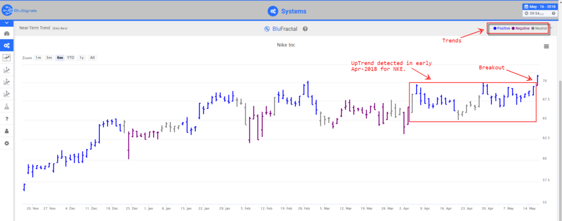Click the 67.5 price axis label
This screenshot has width=562, height=221.
547,99
